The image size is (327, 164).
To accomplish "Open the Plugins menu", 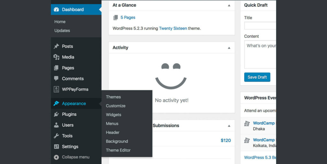I will pyautogui.click(x=76, y=114).
